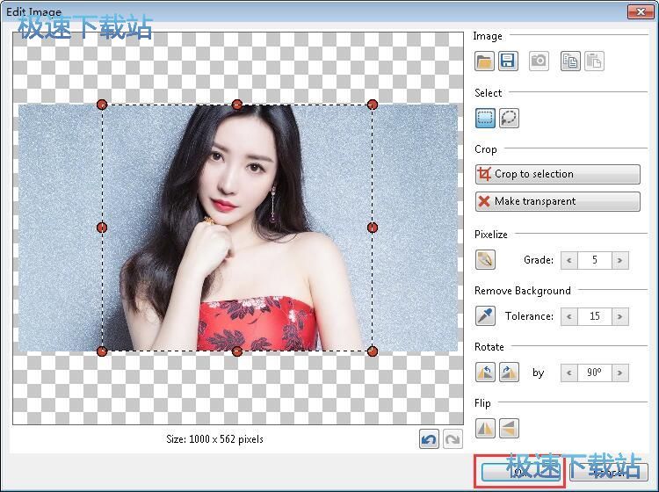Screen dimensions: 659x492
Task: Decrease the Tolerance value
Action: 569,316
